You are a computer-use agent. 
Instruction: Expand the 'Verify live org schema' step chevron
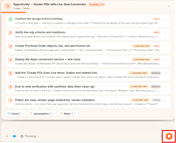pyautogui.click(x=166, y=33)
